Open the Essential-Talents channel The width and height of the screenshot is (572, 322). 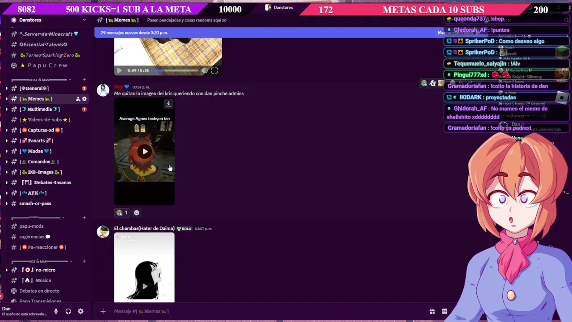(x=43, y=44)
